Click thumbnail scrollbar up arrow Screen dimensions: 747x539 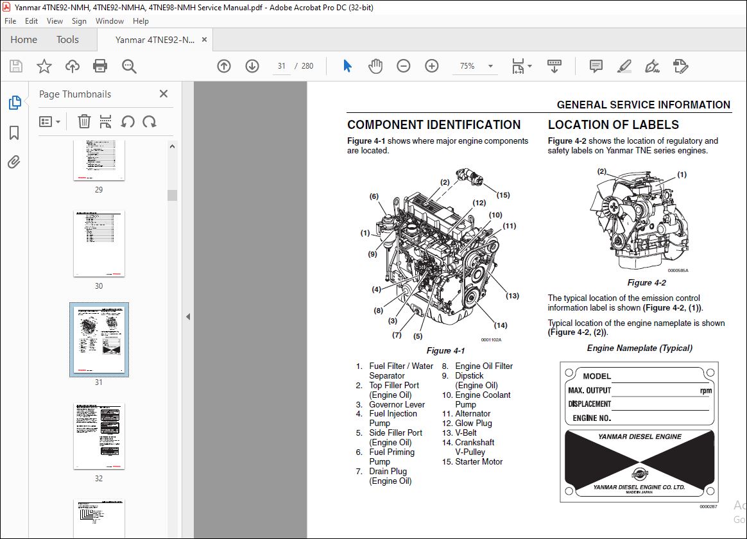[x=173, y=147]
